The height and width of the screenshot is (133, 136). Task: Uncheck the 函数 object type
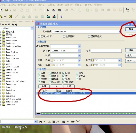[x=39, y=73]
